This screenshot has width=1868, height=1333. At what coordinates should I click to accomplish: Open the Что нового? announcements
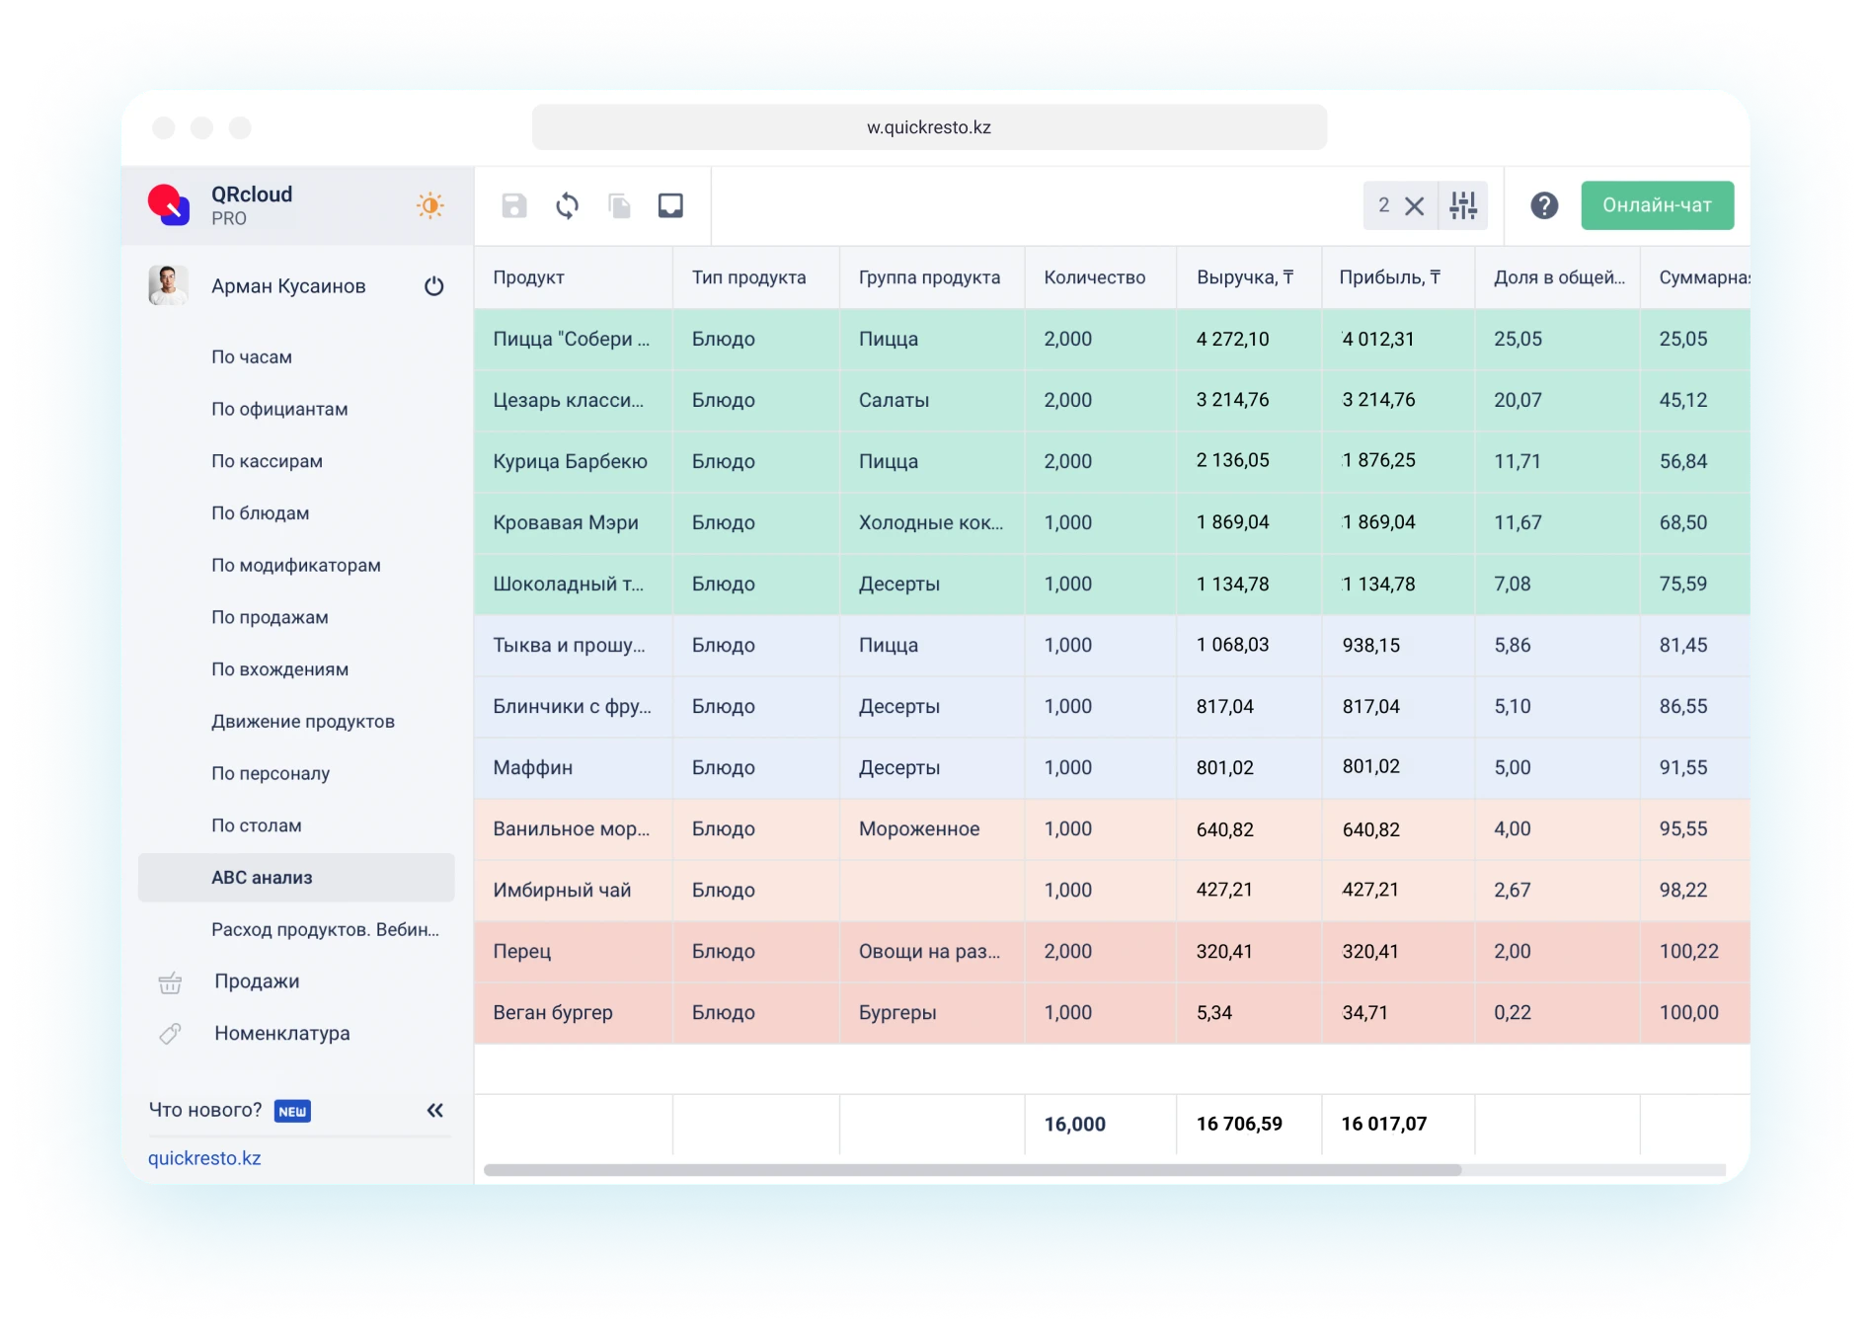tap(205, 1110)
